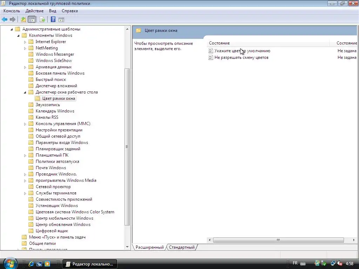Open help with the blue question-mark icon
This screenshot has height=269, width=359.
tap(53, 20)
